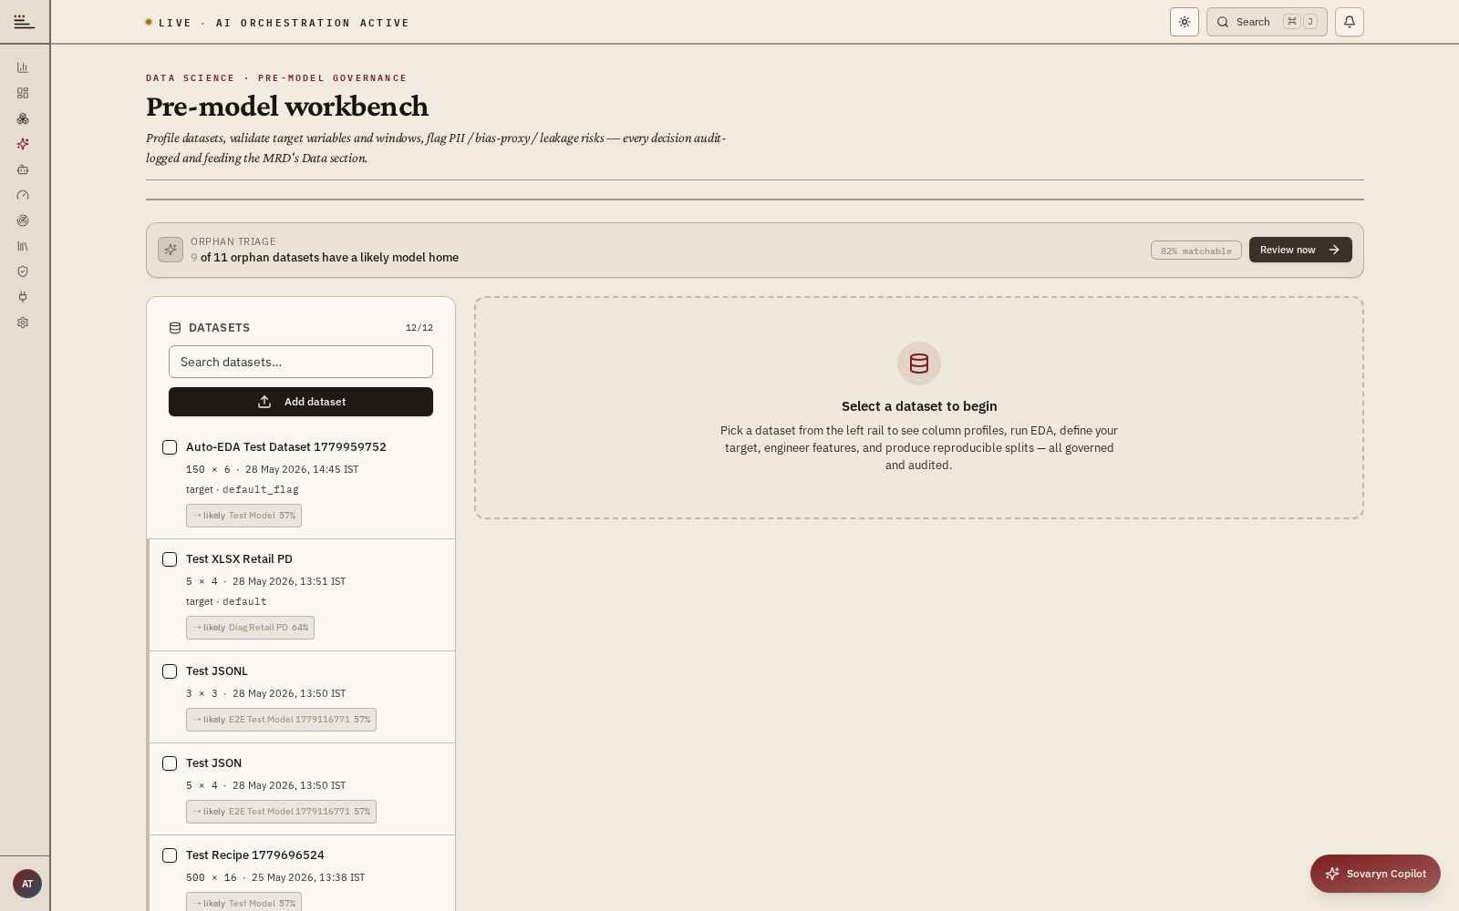This screenshot has width=1459, height=911.
Task: Open the plug integrations sidebar icon
Action: point(23,297)
